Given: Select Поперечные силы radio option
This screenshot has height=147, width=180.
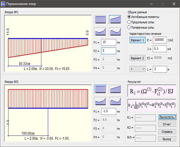Looking at the screenshot, I should (141, 28).
